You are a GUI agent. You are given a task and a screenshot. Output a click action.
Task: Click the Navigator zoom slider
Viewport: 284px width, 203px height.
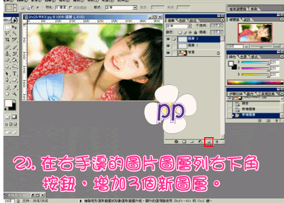click(262, 46)
